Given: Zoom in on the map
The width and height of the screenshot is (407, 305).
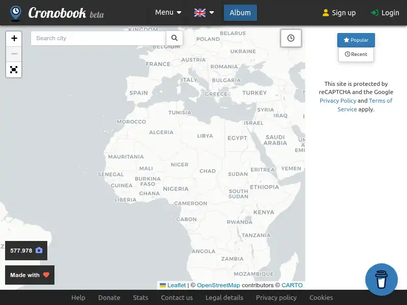Looking at the screenshot, I should tap(14, 38).
